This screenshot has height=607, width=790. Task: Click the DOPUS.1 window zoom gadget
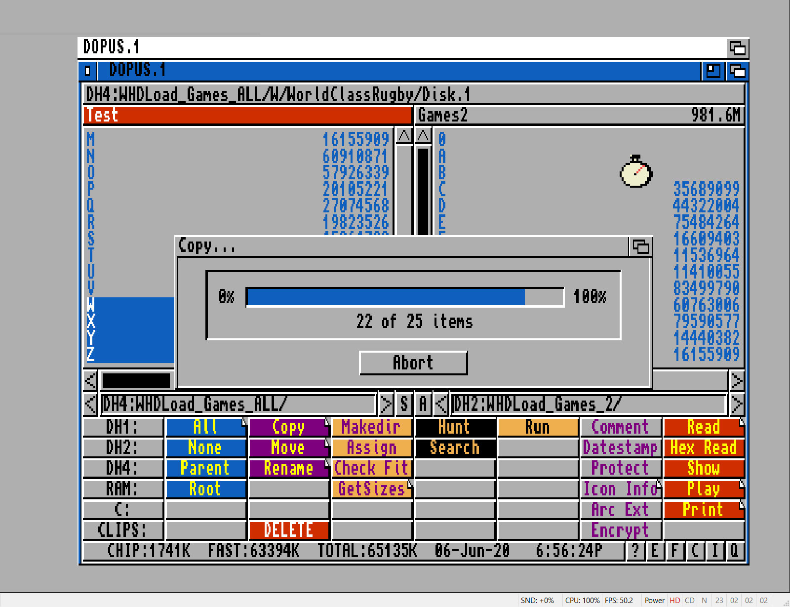pyautogui.click(x=713, y=71)
